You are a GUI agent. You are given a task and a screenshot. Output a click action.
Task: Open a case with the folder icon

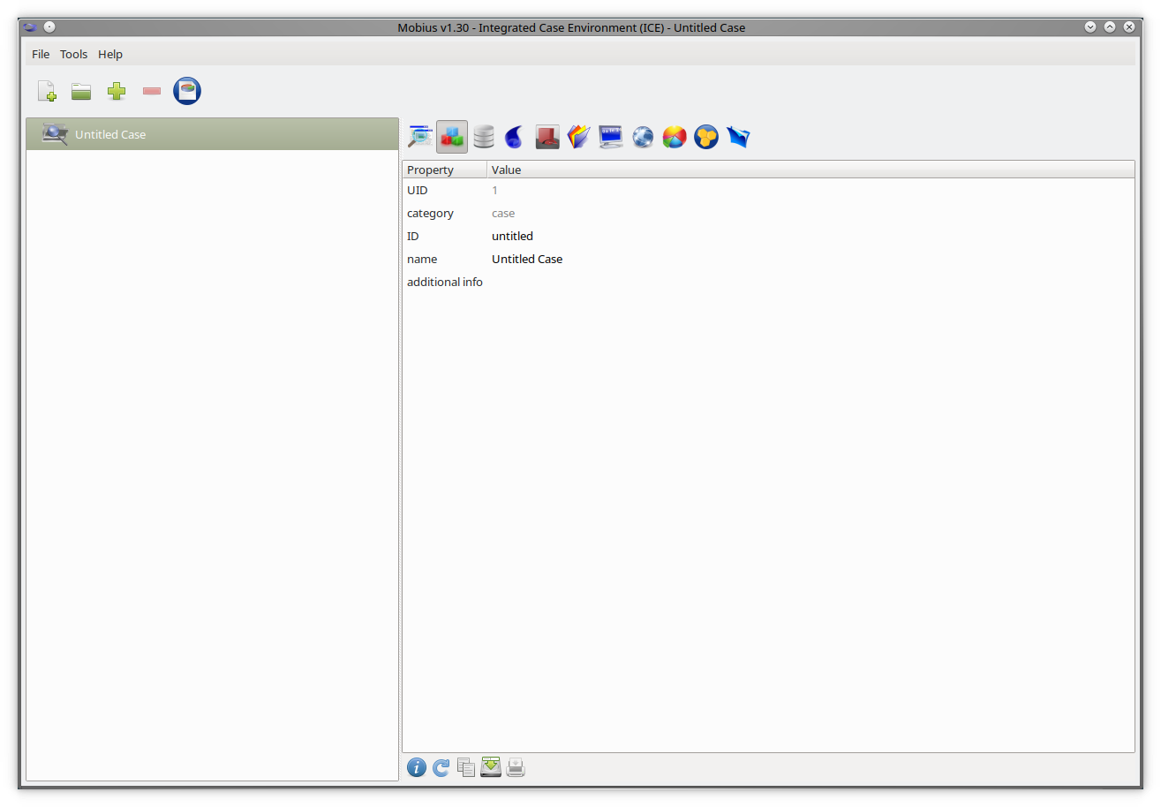[x=81, y=91]
